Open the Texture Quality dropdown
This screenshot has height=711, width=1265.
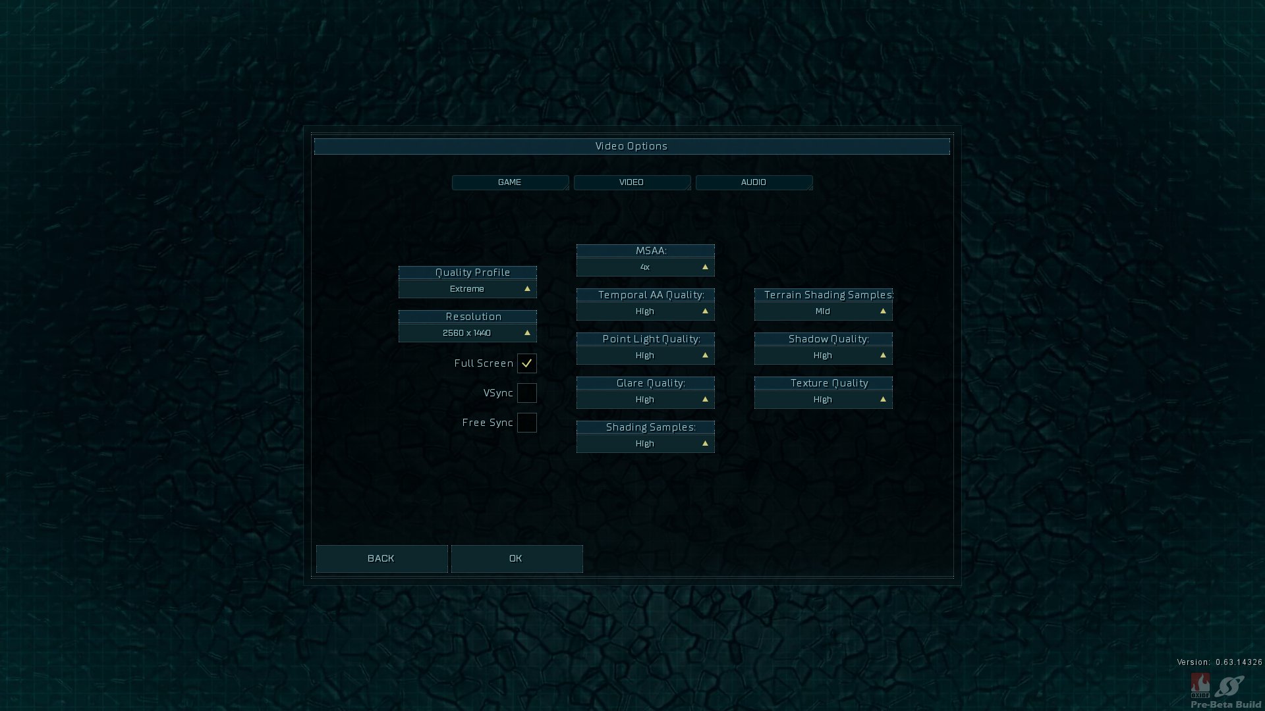823,400
